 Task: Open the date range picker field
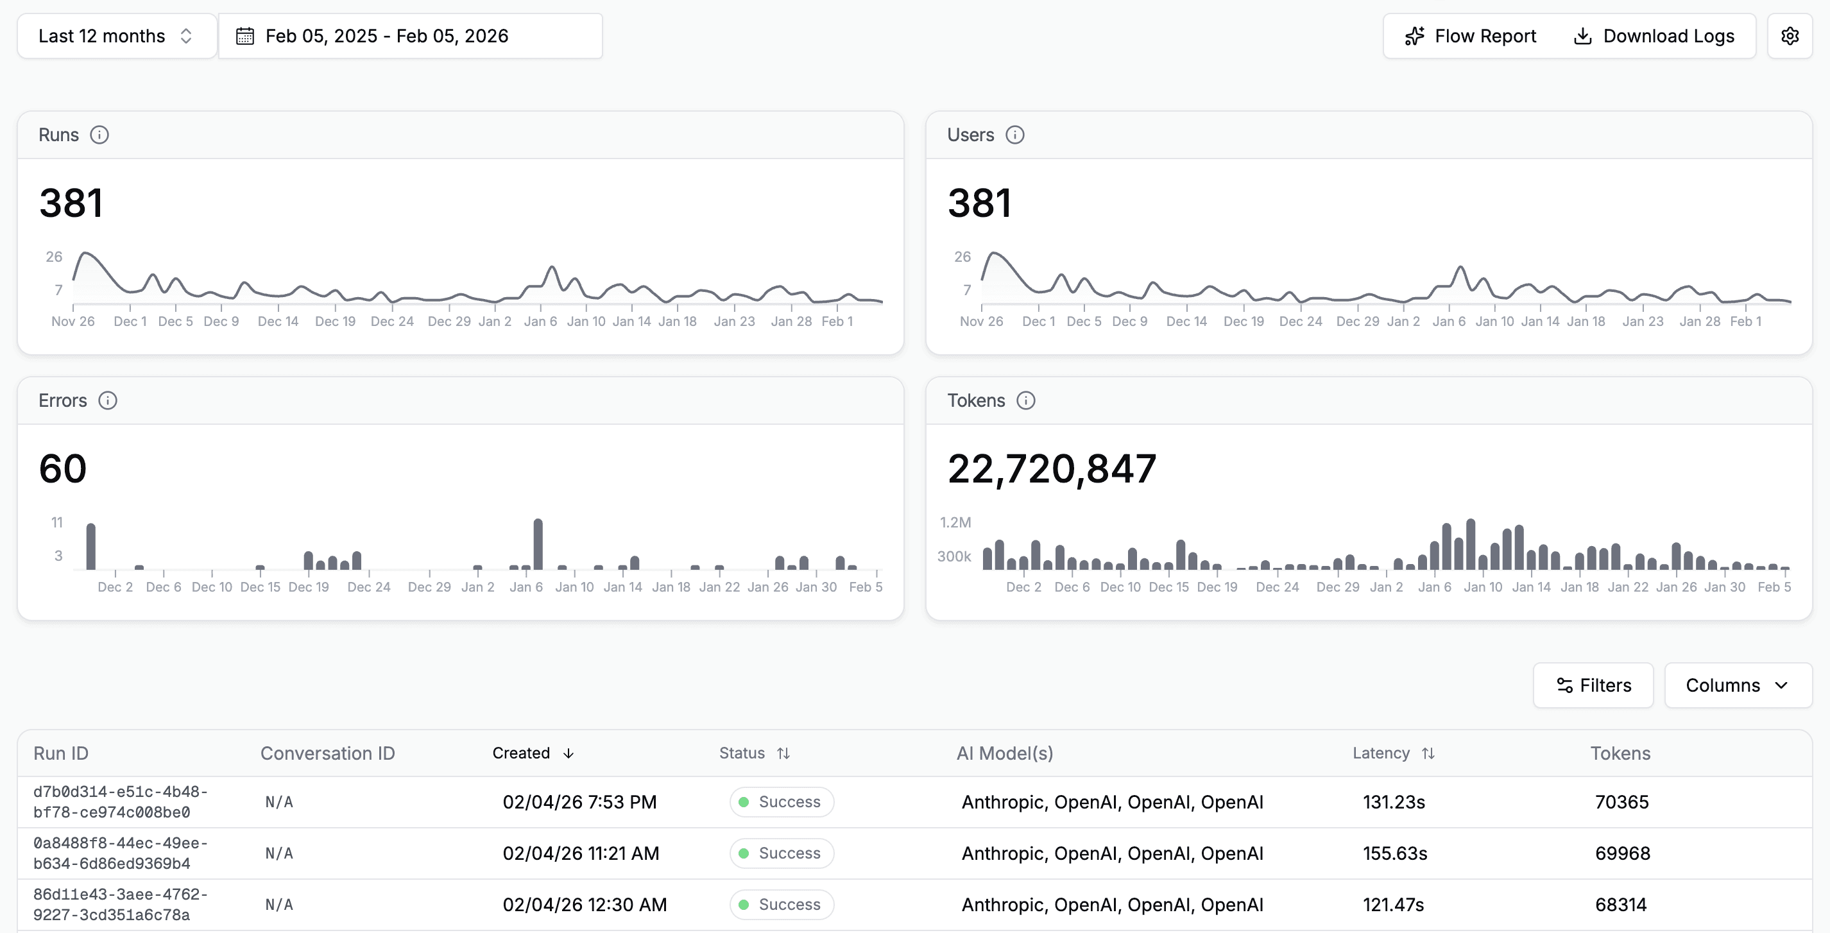pos(410,35)
